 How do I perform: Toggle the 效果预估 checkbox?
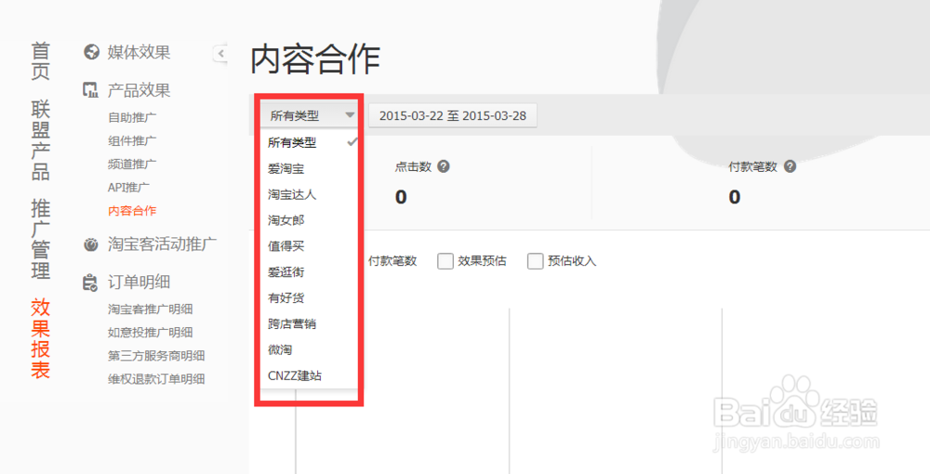(x=445, y=260)
